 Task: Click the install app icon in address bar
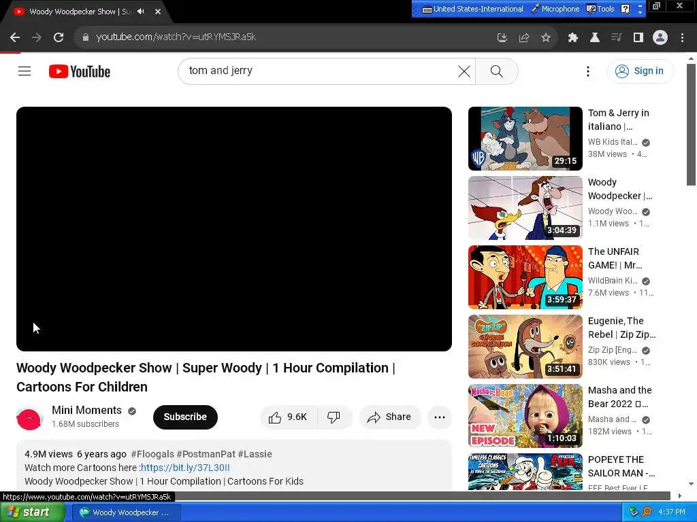(x=502, y=38)
